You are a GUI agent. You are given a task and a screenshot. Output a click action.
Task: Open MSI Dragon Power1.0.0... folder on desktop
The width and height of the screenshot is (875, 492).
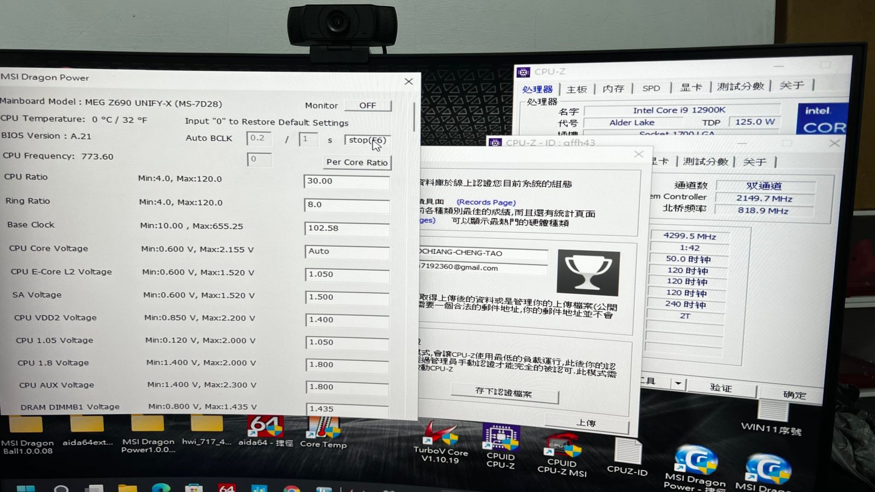tap(148, 435)
